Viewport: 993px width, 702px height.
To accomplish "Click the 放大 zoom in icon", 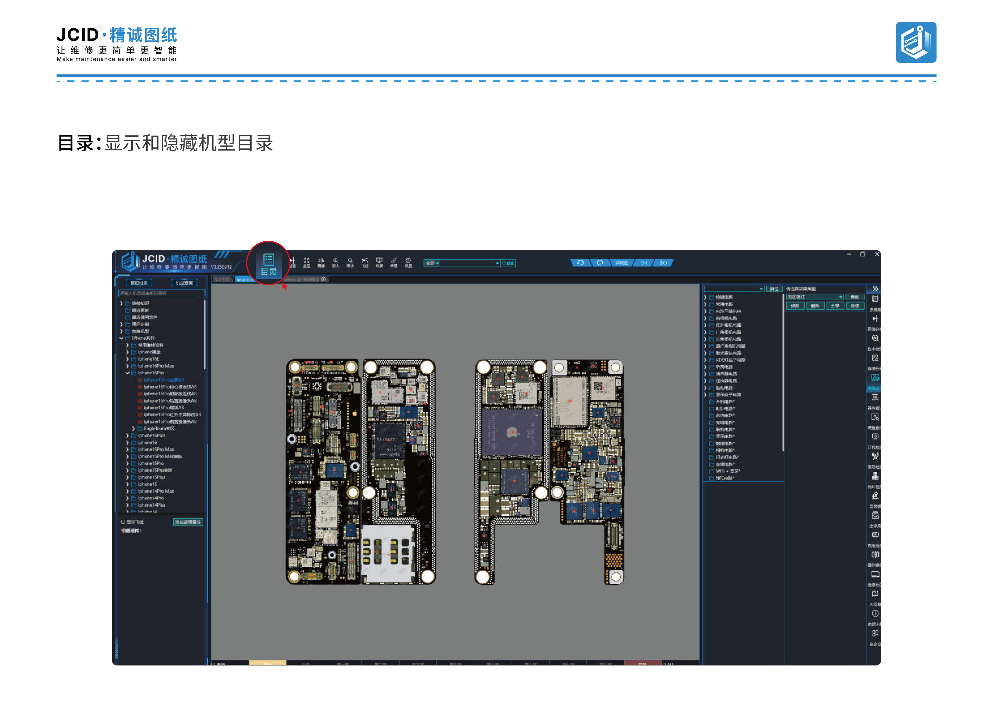I will point(336,263).
